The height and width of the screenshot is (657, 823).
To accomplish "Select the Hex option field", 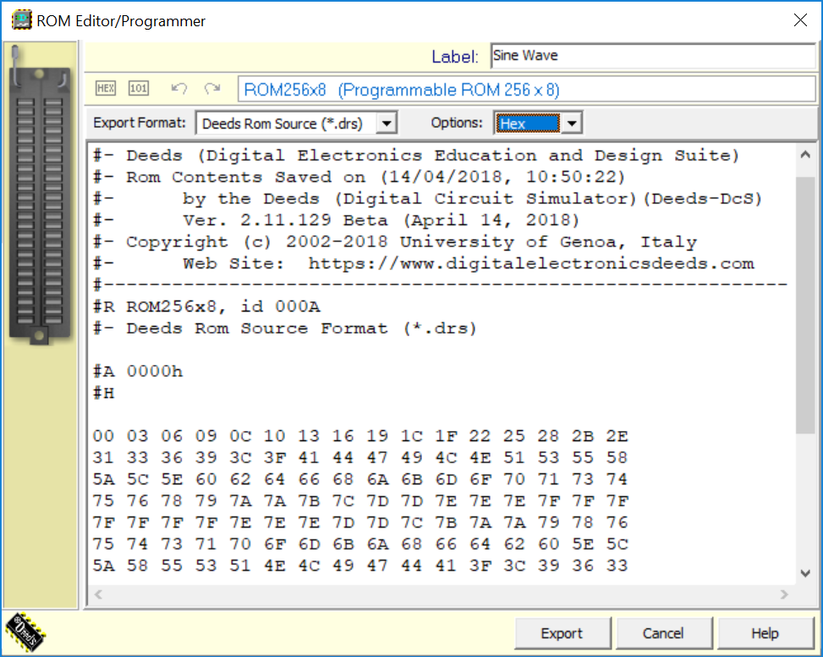I will 528,124.
